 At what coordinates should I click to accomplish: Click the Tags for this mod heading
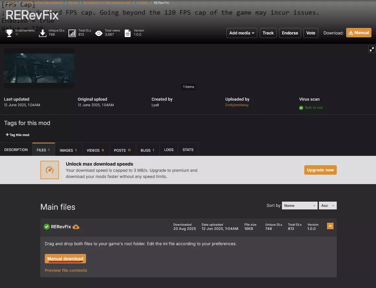(27, 123)
